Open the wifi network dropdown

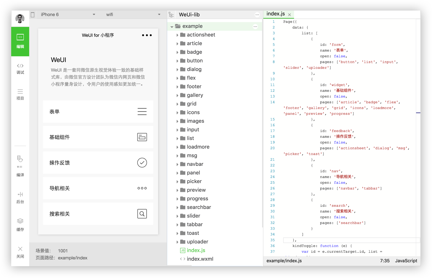tap(133, 14)
